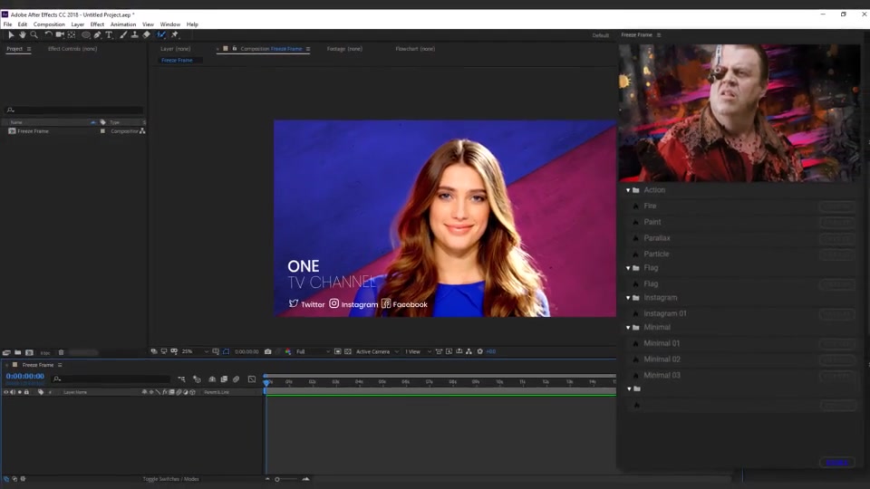Open the Composition menu
The height and width of the screenshot is (489, 870).
tap(49, 24)
